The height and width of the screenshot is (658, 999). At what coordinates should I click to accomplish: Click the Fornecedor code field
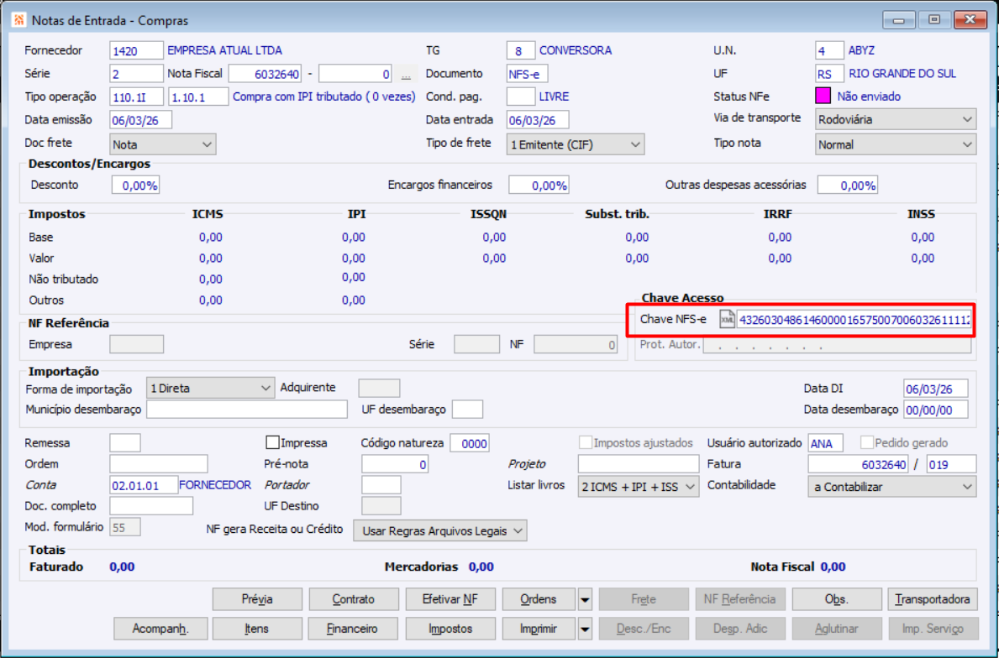click(136, 51)
